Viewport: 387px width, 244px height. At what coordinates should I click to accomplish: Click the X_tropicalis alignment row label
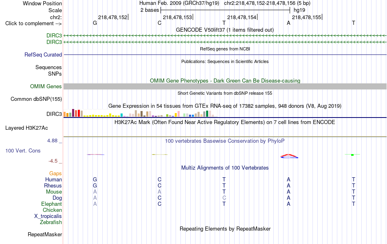pyautogui.click(x=48, y=216)
